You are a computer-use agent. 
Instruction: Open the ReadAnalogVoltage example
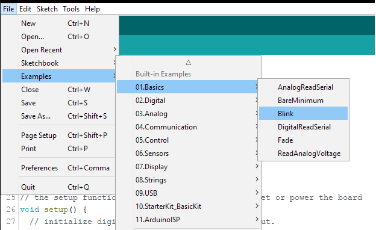303,153
